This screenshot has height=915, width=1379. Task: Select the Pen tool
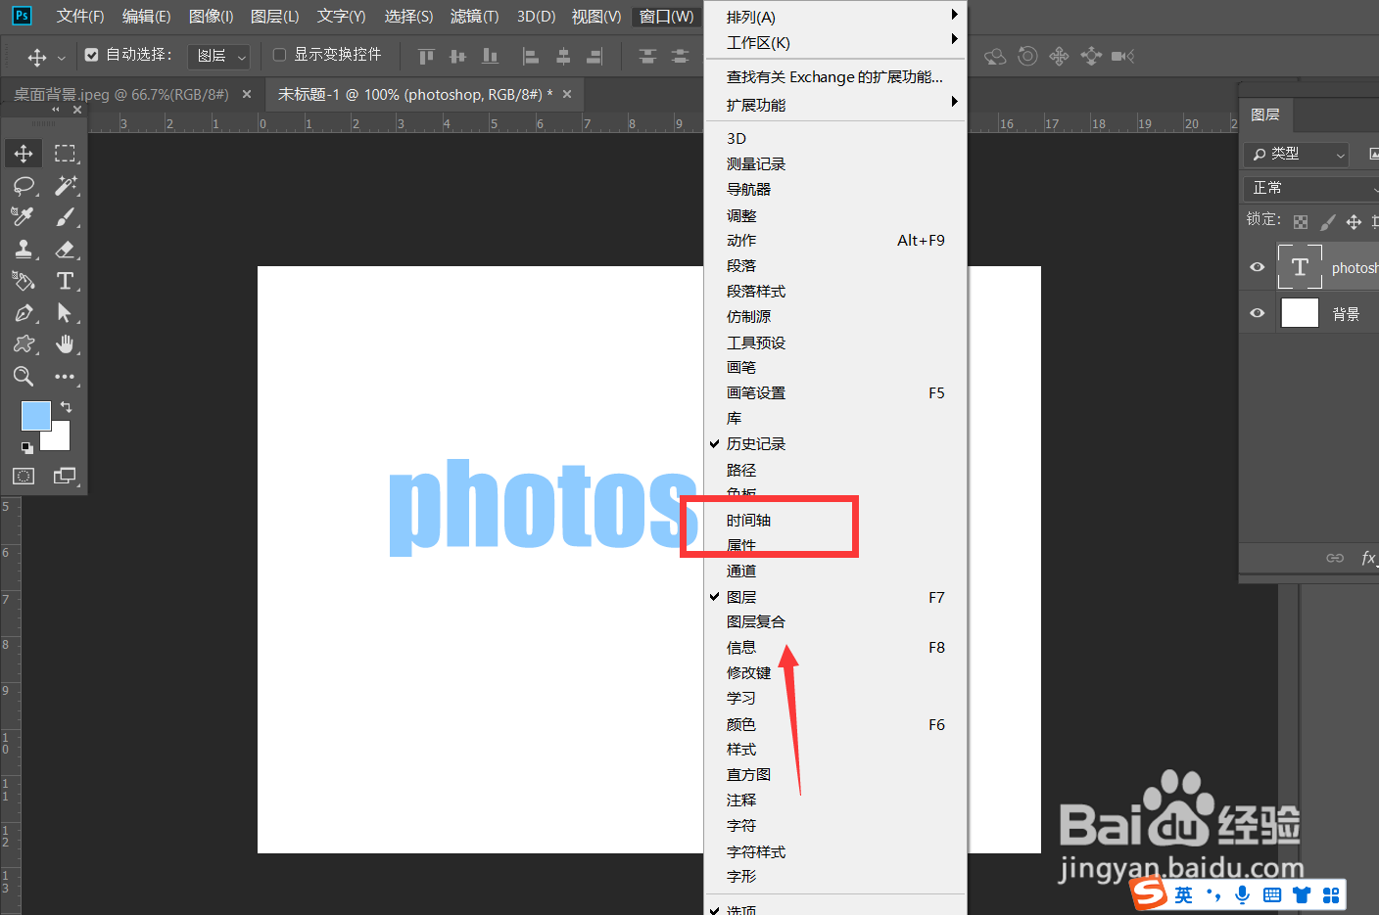[x=24, y=313]
